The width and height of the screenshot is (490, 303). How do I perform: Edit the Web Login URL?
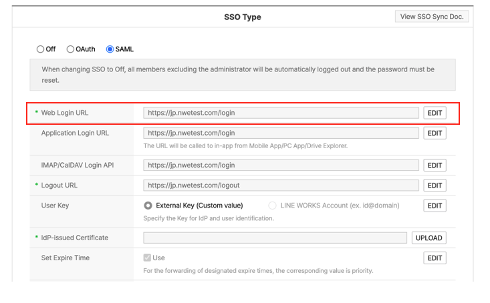(435, 113)
